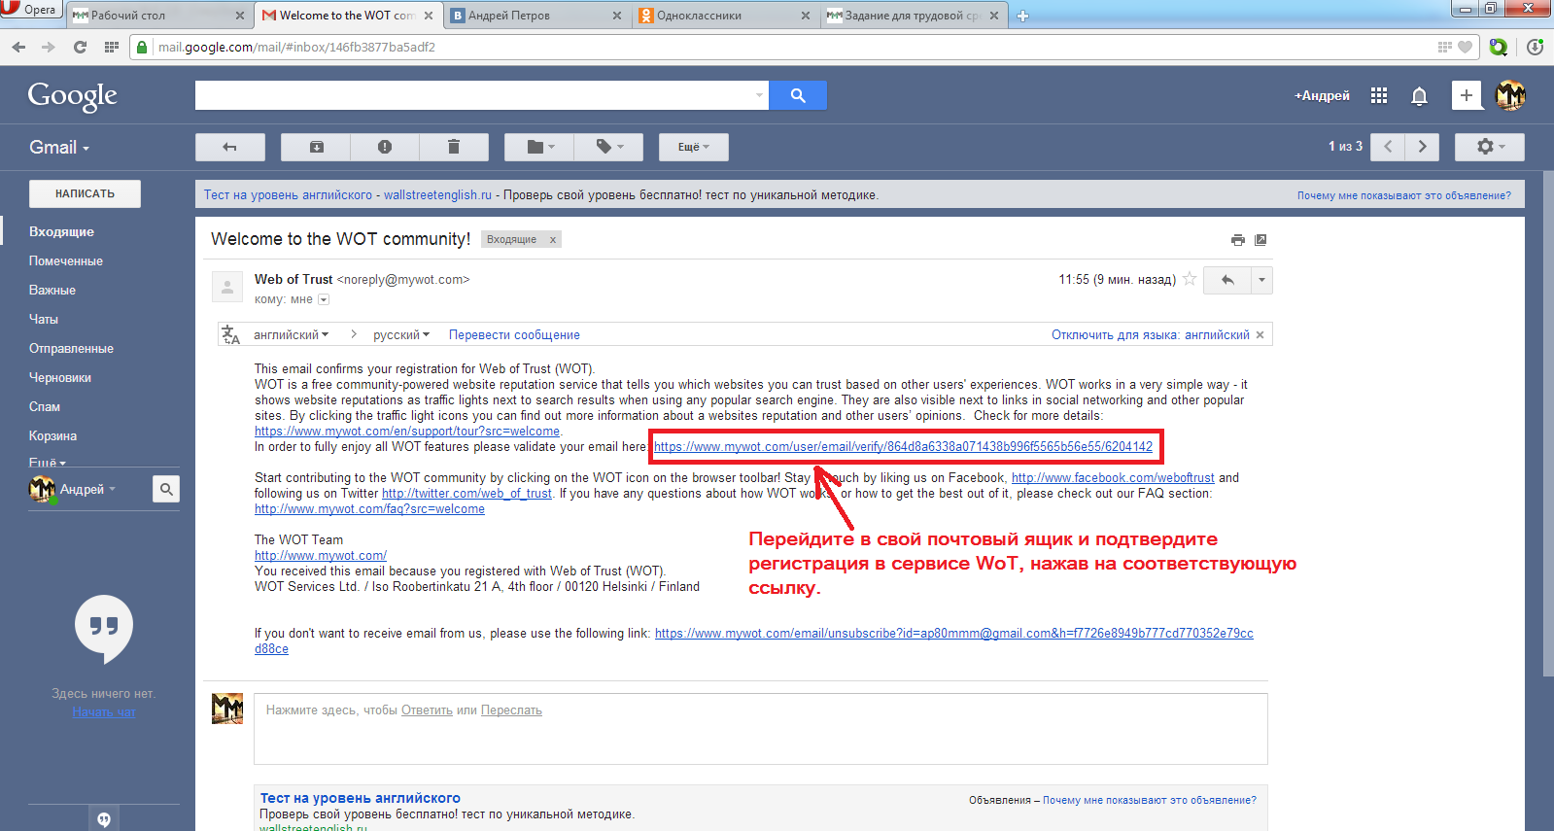The image size is (1554, 831).
Task: Star the Web of Trust message
Action: tap(1190, 279)
